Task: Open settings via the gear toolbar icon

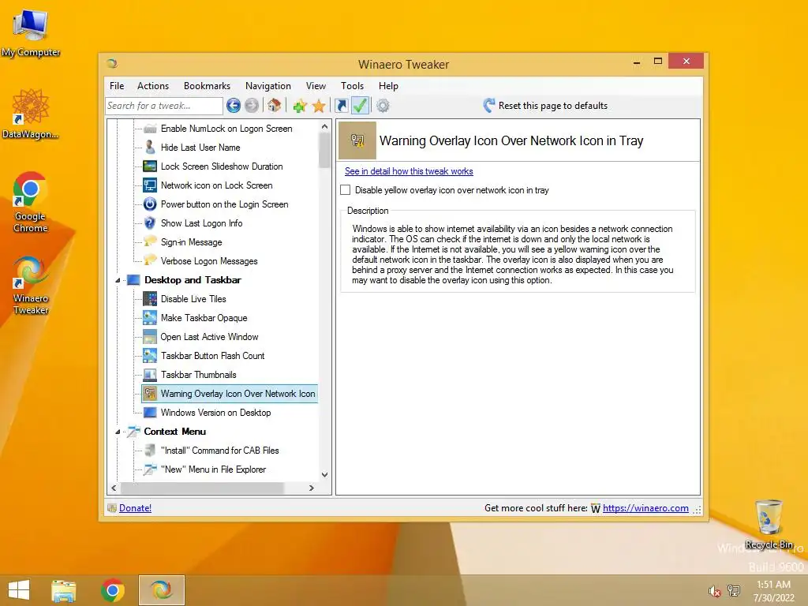Action: pos(383,106)
